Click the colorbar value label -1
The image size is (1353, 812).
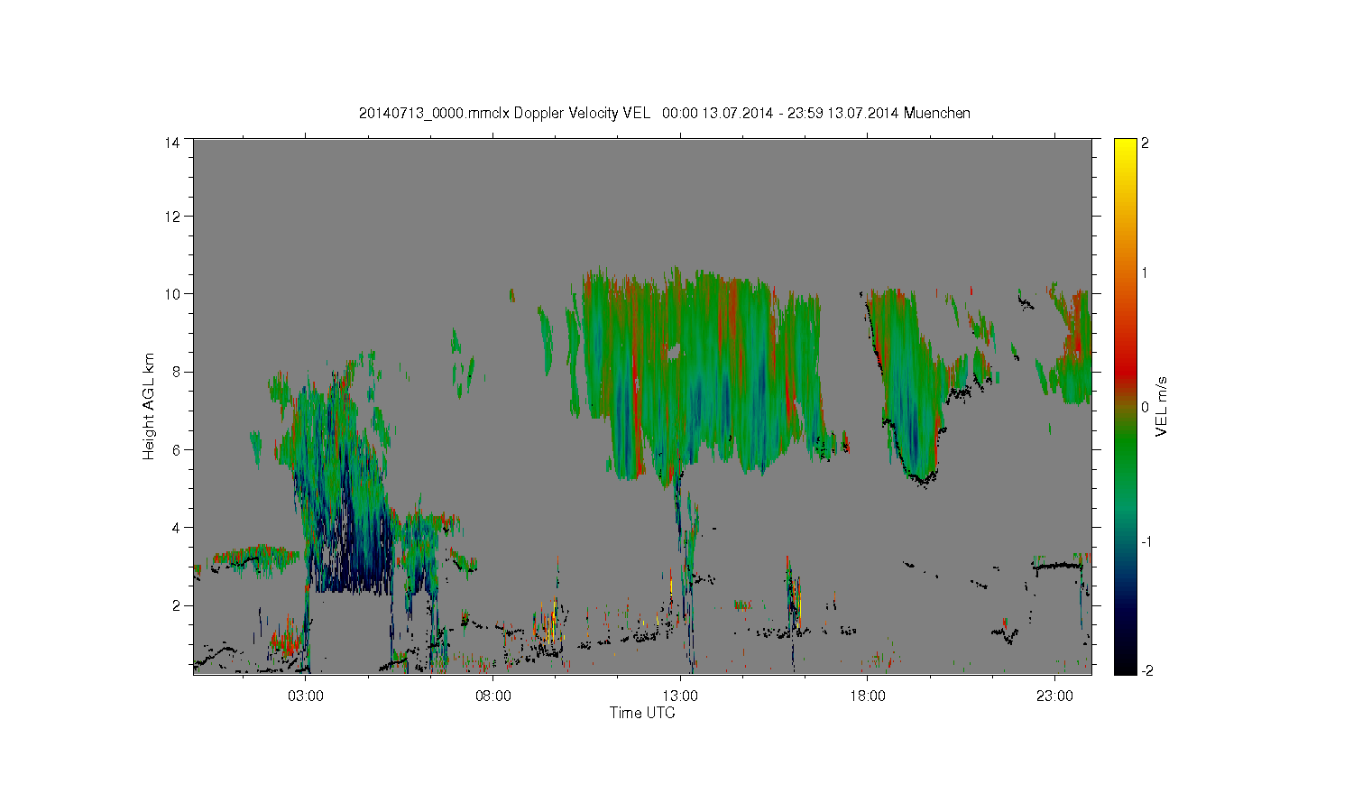pyautogui.click(x=1146, y=541)
